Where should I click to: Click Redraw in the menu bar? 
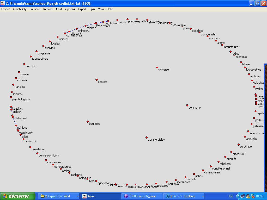[48, 9]
